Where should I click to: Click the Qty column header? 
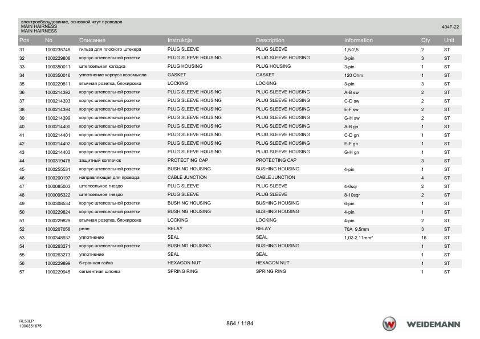(425, 40)
